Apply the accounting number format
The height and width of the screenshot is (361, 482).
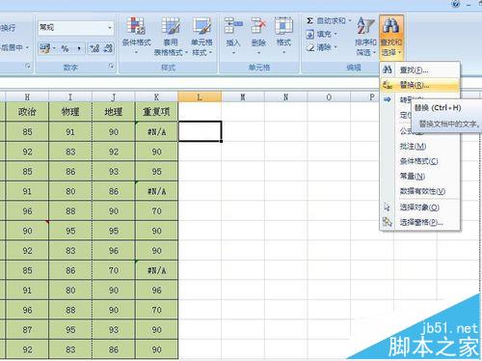click(44, 48)
